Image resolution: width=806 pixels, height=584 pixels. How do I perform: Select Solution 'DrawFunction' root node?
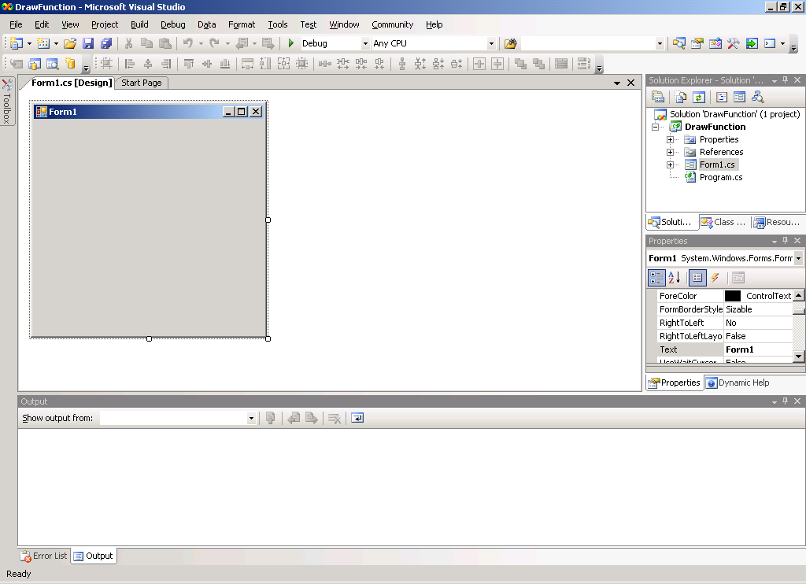[734, 114]
